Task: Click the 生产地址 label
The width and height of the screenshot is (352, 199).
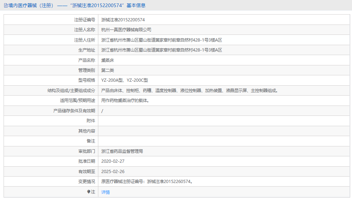Action: (87, 50)
